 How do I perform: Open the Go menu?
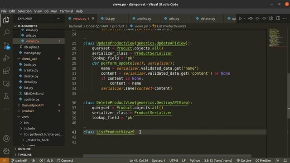click(x=46, y=11)
